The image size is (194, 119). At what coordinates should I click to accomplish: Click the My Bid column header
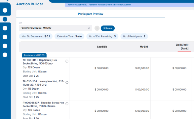pyautogui.click(x=144, y=47)
